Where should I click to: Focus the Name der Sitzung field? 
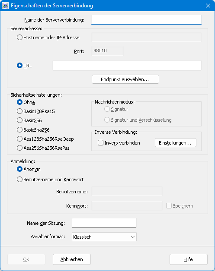104,223
